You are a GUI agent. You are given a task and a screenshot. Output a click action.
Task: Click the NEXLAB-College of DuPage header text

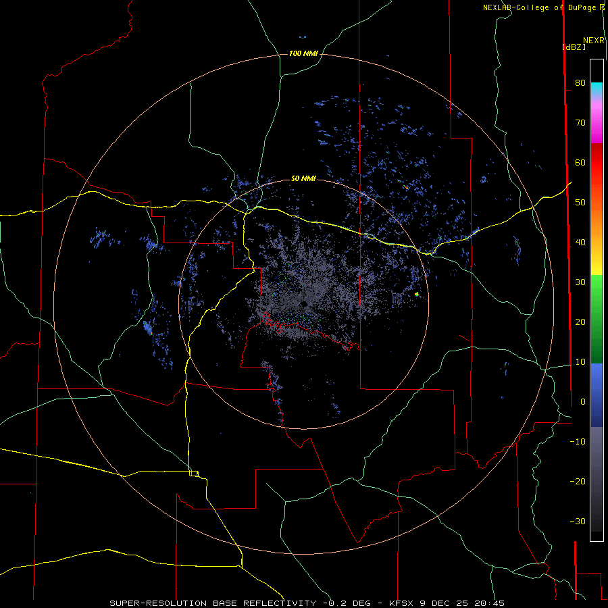543,7
